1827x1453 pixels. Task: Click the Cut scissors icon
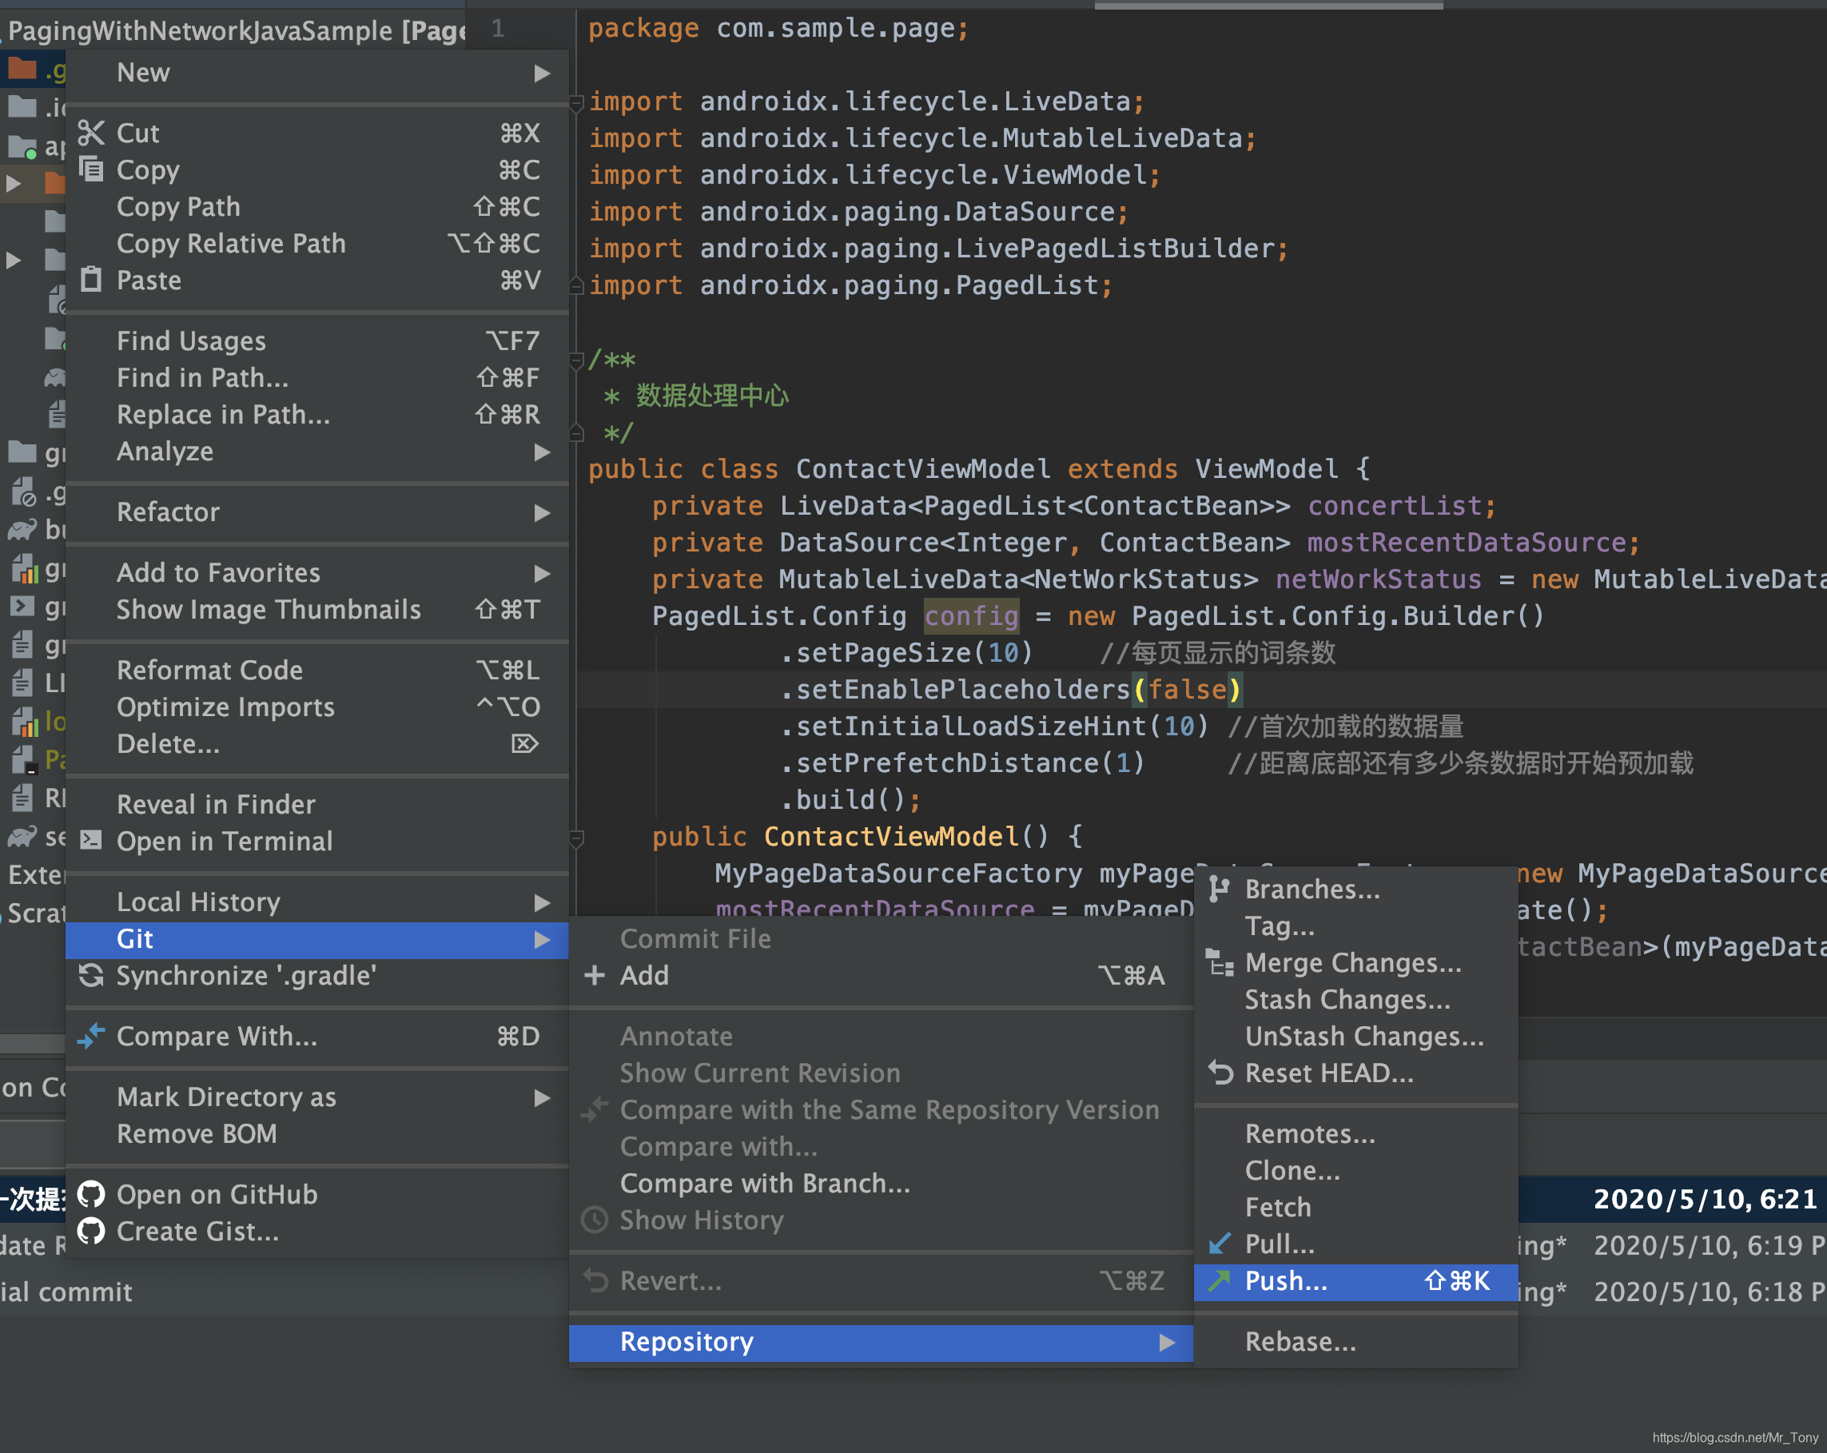(x=90, y=133)
